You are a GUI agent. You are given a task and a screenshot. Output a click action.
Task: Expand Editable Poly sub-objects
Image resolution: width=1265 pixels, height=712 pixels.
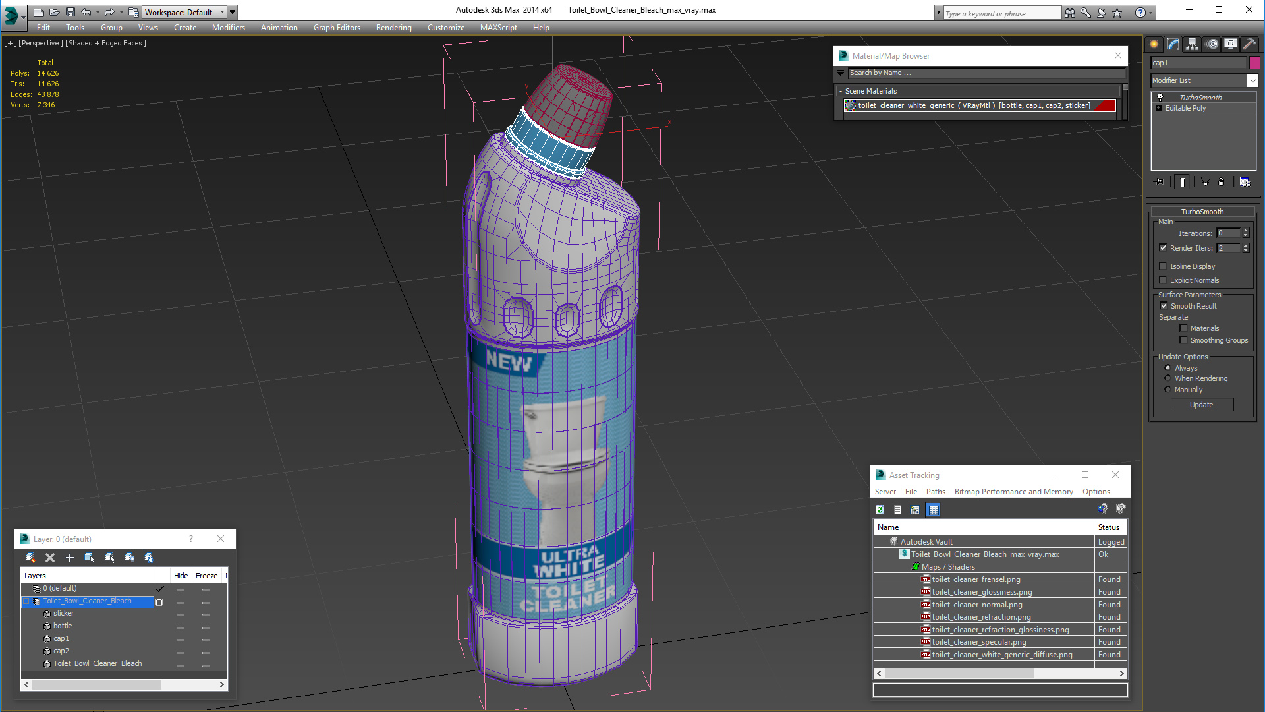coord(1158,108)
